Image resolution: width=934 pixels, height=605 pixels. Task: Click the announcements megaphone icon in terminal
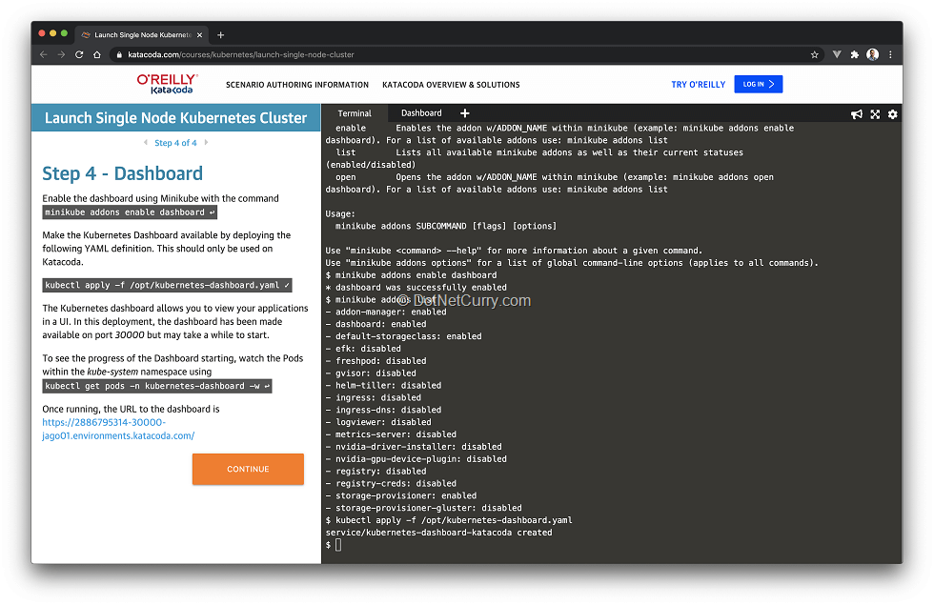coord(857,114)
